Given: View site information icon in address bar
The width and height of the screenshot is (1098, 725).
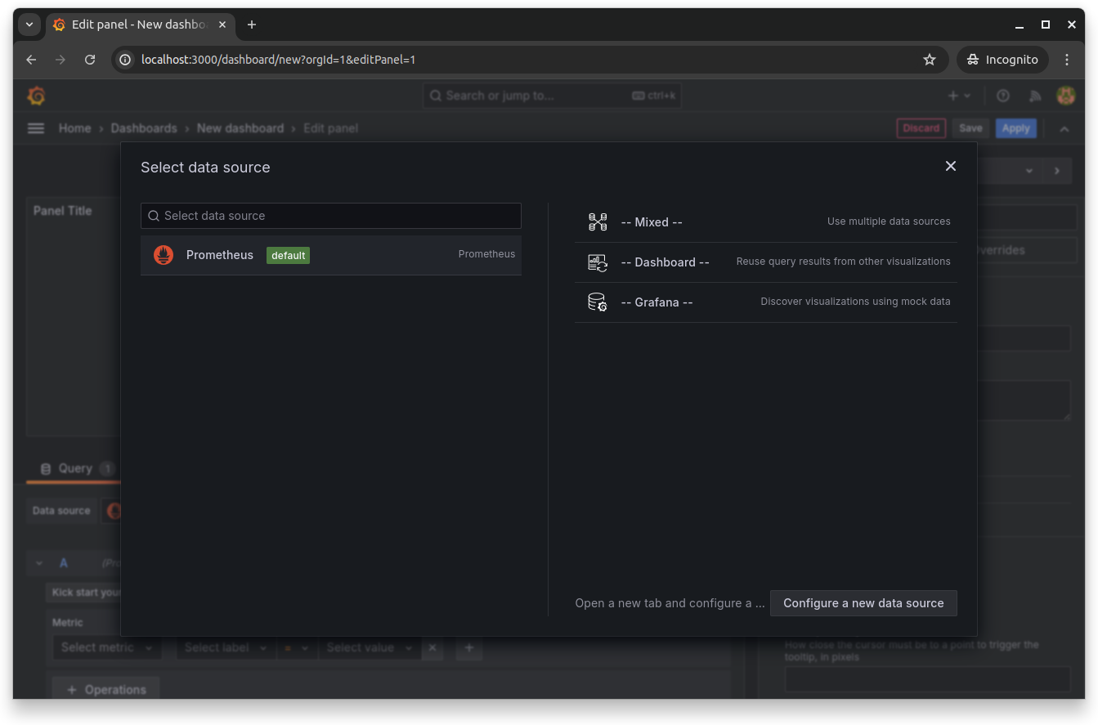Looking at the screenshot, I should (125, 60).
